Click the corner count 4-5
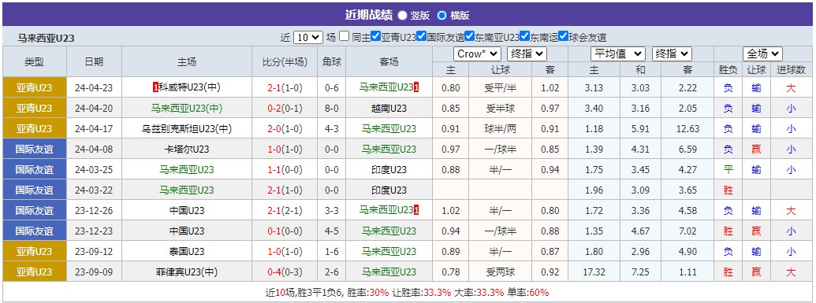Screen dimensions: 816x303 pyautogui.click(x=331, y=231)
